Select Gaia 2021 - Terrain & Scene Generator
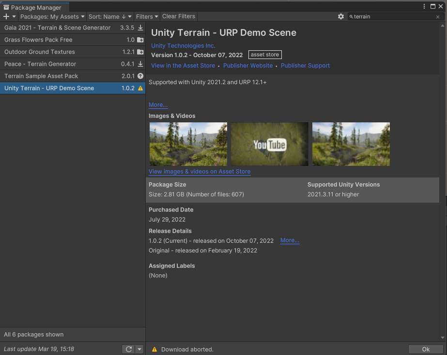 coord(73,28)
